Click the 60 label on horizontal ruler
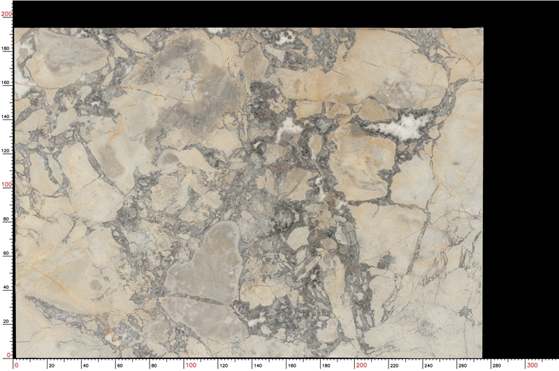Viewport: 559px width, 371px height. pyautogui.click(x=119, y=365)
